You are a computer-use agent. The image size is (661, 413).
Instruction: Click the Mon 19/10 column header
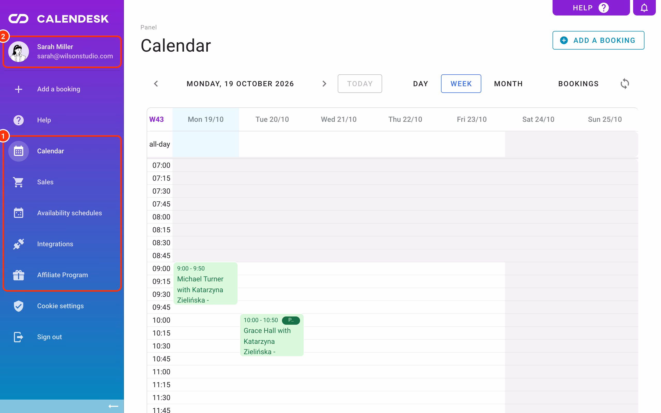click(206, 119)
